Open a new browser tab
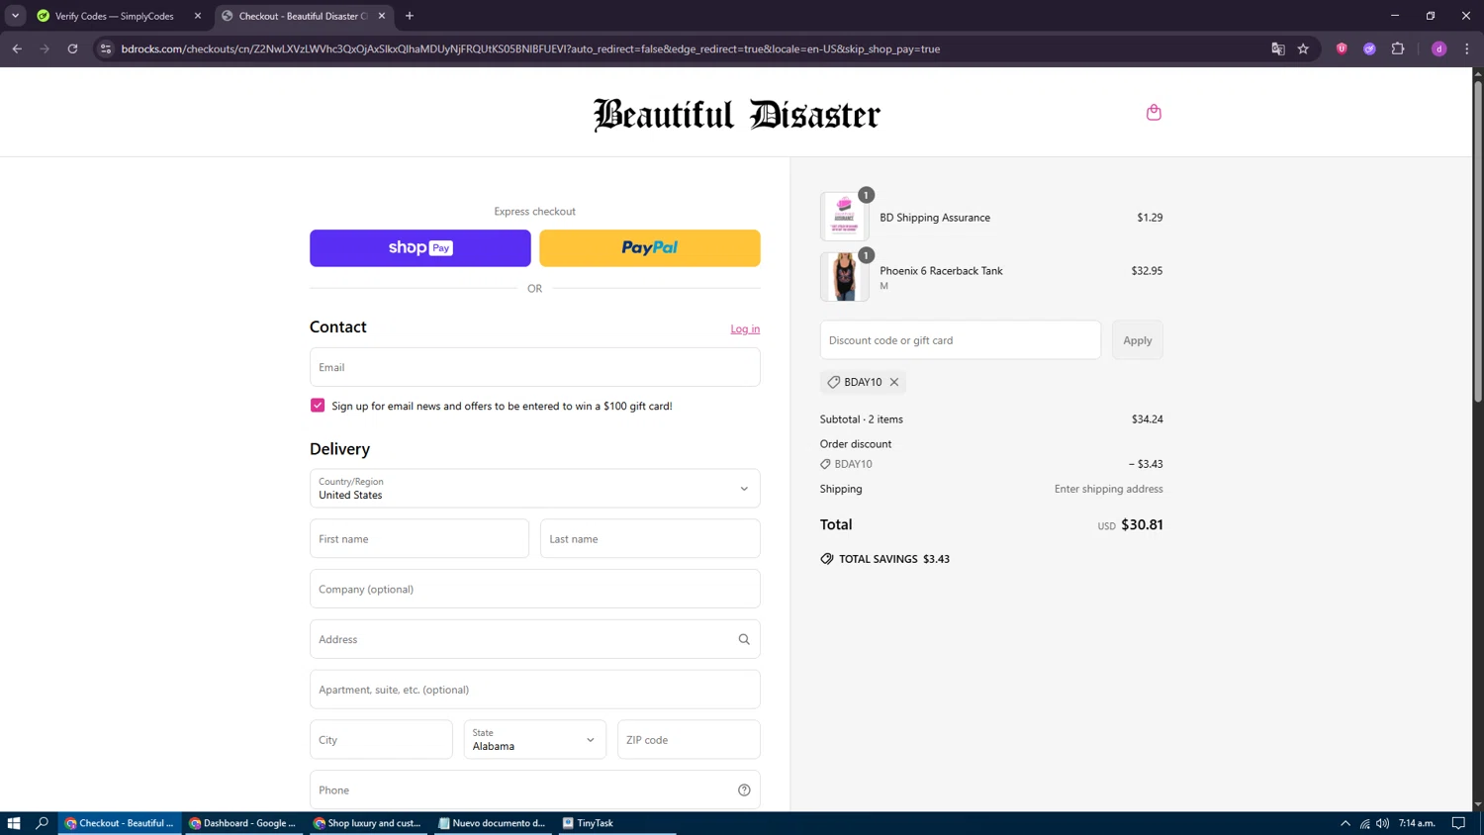The height and width of the screenshot is (835, 1484). pos(410,16)
